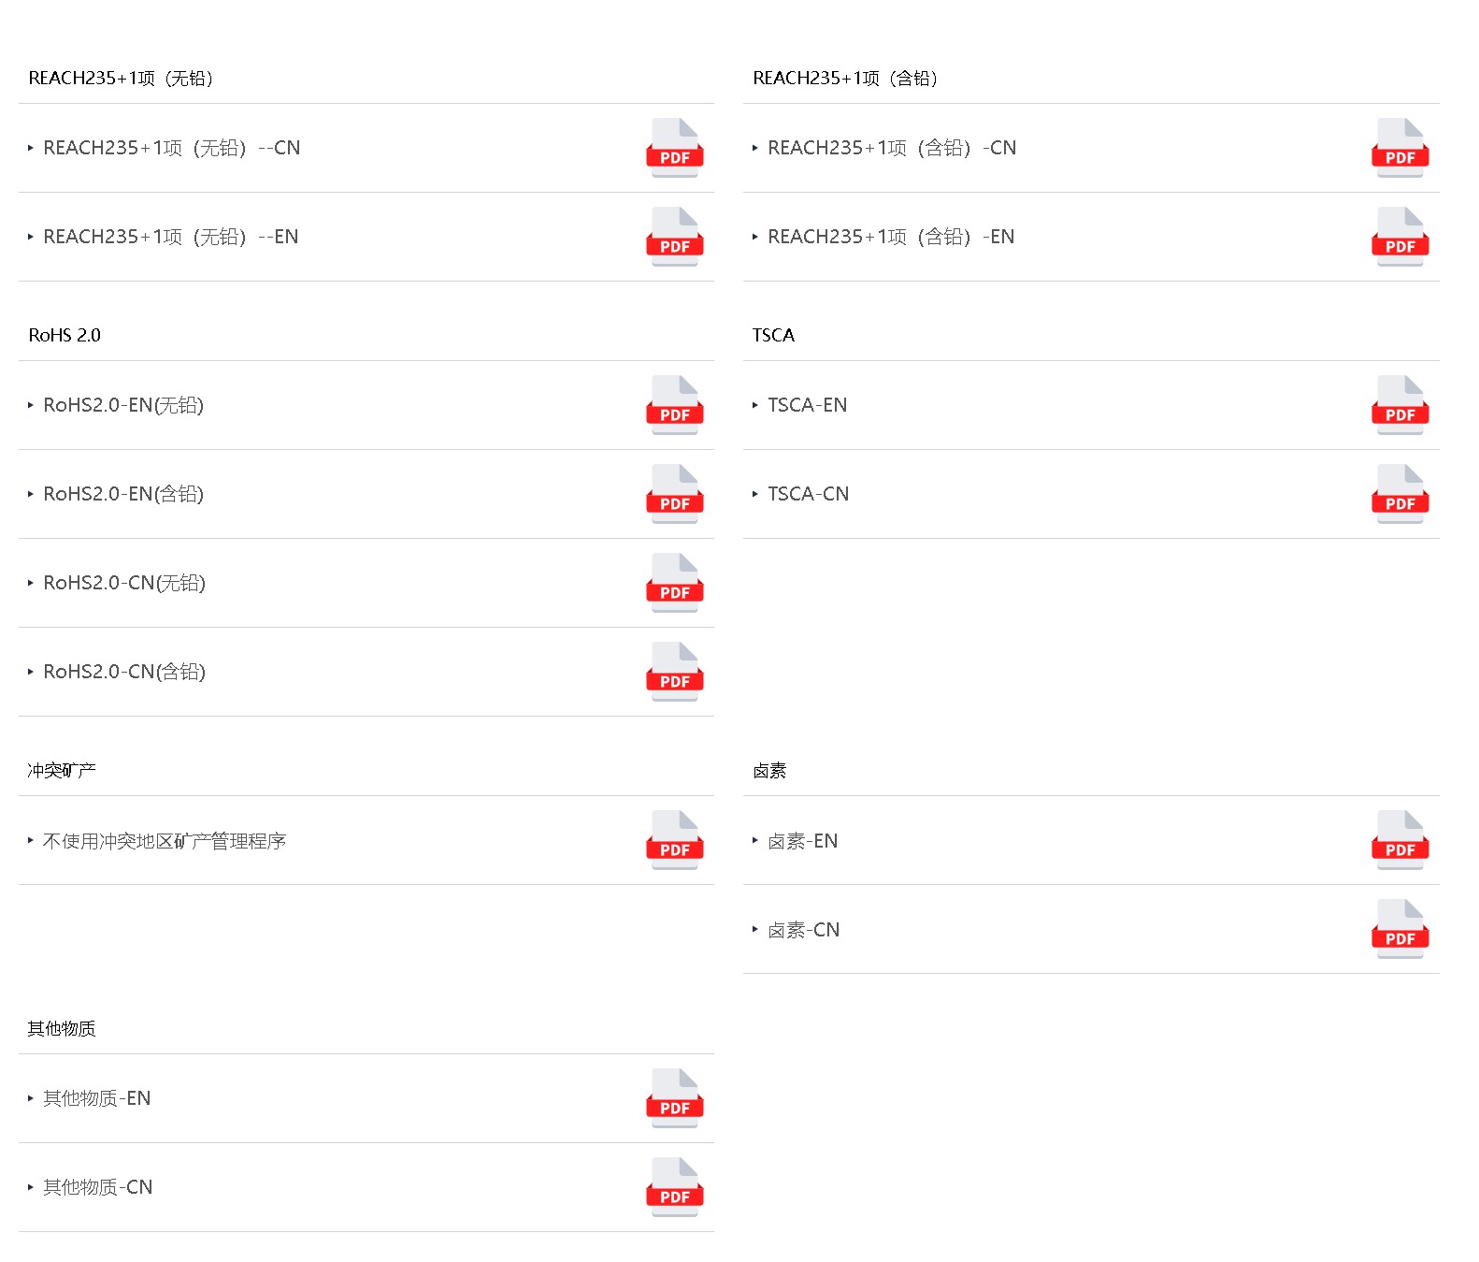This screenshot has width=1479, height=1262.
Task: Open PDF icon for REACH235+1项（无铅）--CN
Action: [x=675, y=148]
